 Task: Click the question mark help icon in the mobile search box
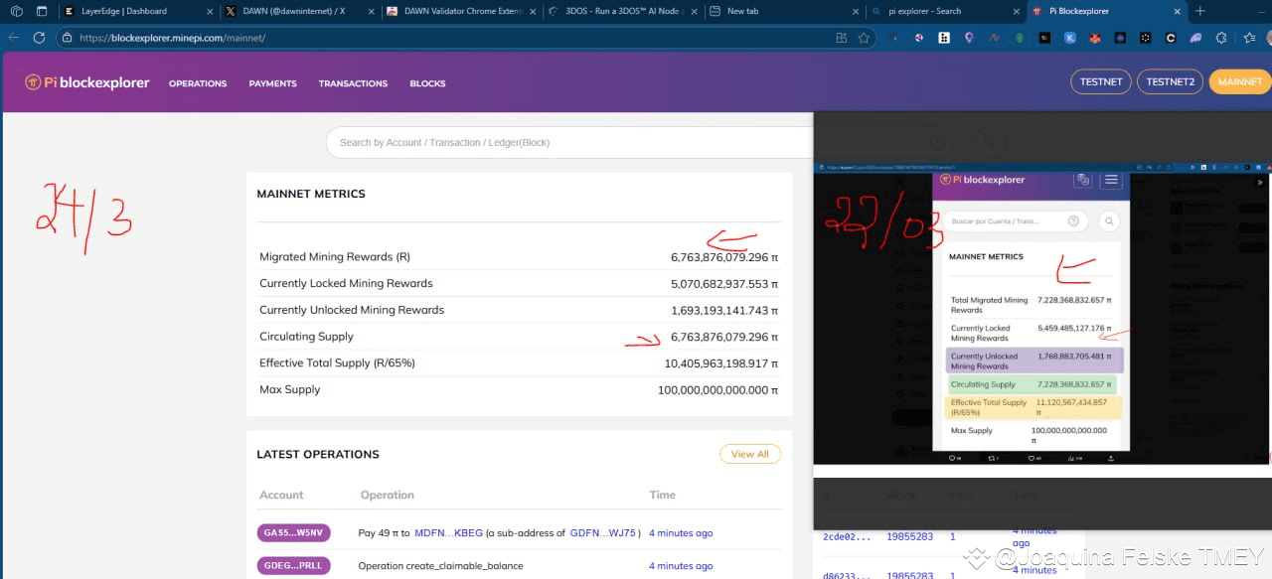coord(1073,221)
